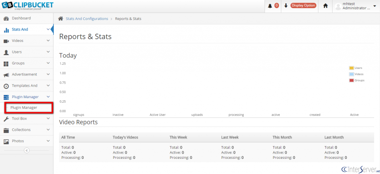Click the processing axis label
The height and width of the screenshot is (174, 380).
(236, 115)
